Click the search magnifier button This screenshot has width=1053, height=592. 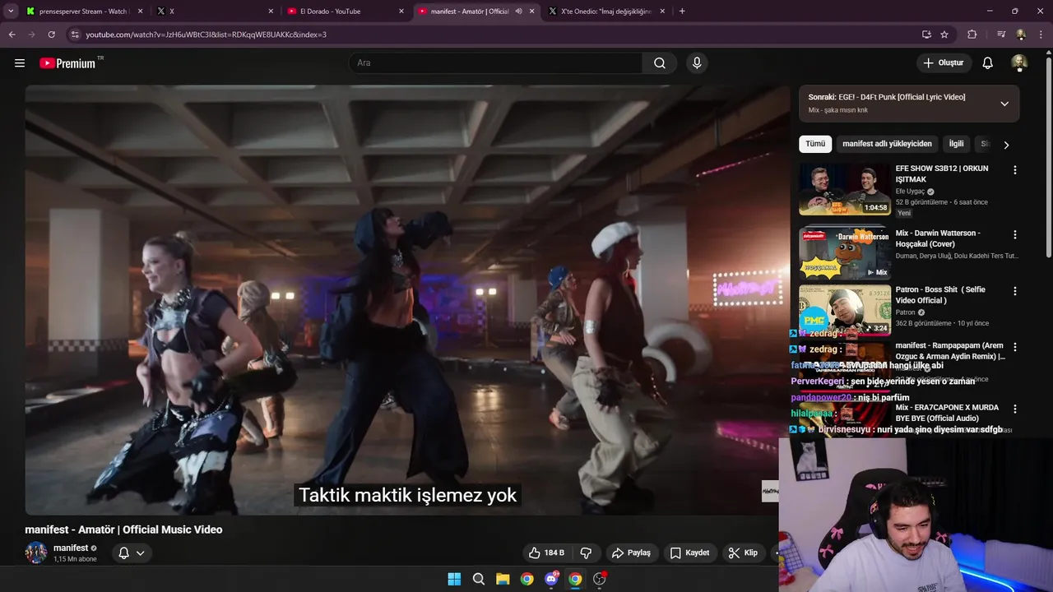660,63
